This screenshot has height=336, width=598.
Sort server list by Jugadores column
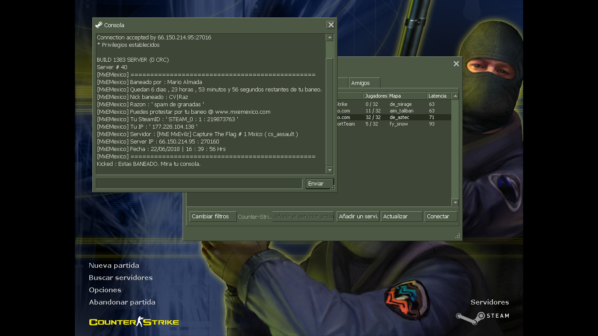click(376, 96)
